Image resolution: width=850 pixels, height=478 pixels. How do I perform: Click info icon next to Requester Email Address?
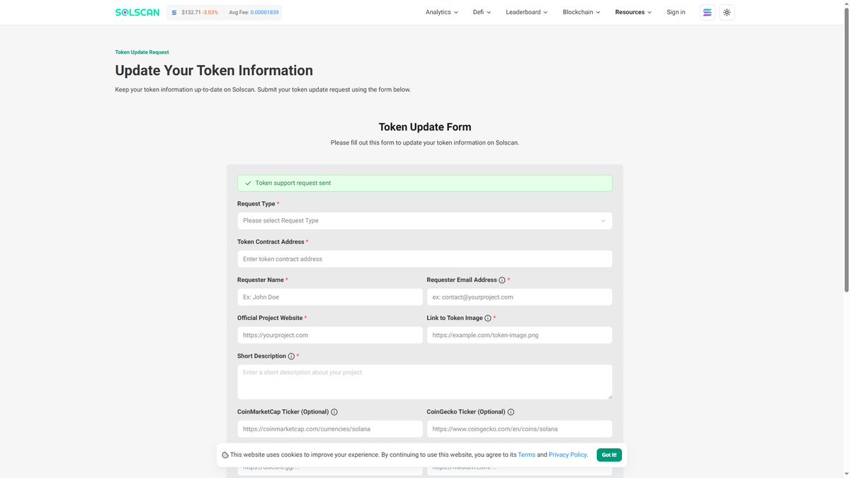click(502, 280)
